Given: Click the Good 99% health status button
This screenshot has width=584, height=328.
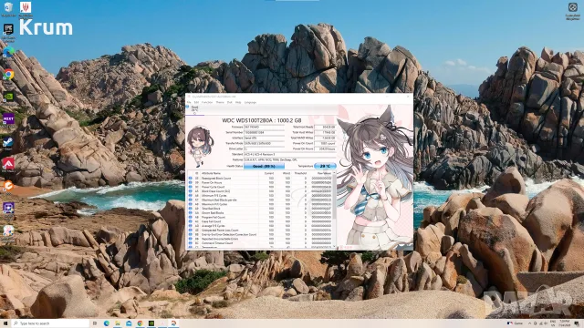Looking at the screenshot, I should [x=264, y=166].
